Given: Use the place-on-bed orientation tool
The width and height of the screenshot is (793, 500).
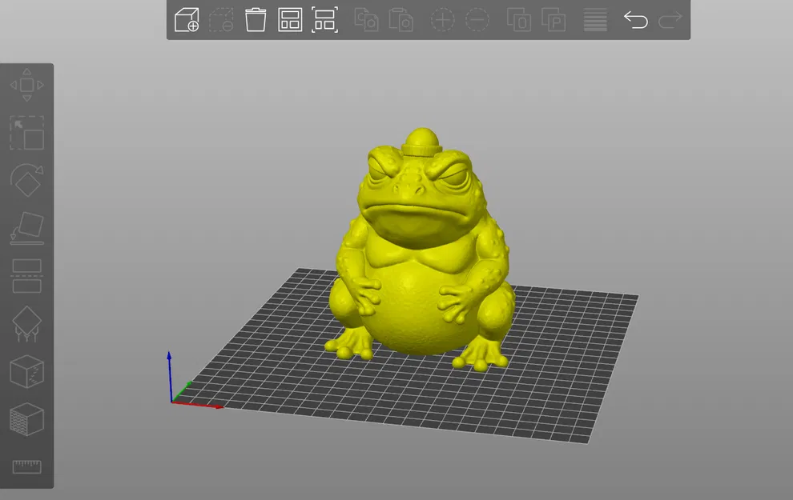Looking at the screenshot, I should point(26,230).
